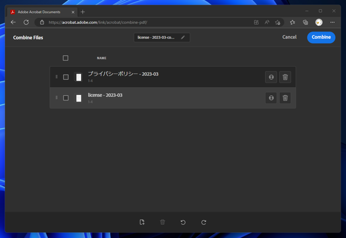This screenshot has height=238, width=346.
Task: Click the trash icon in bottom toolbar
Action: coord(162,222)
